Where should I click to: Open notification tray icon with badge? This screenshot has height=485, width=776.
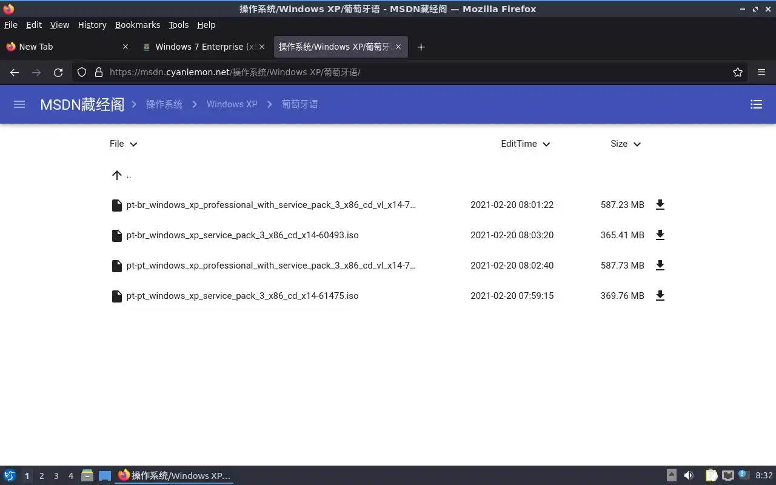744,475
